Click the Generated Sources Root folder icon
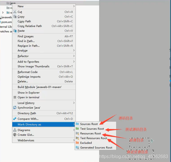This screenshot has width=171, height=162. point(77,148)
